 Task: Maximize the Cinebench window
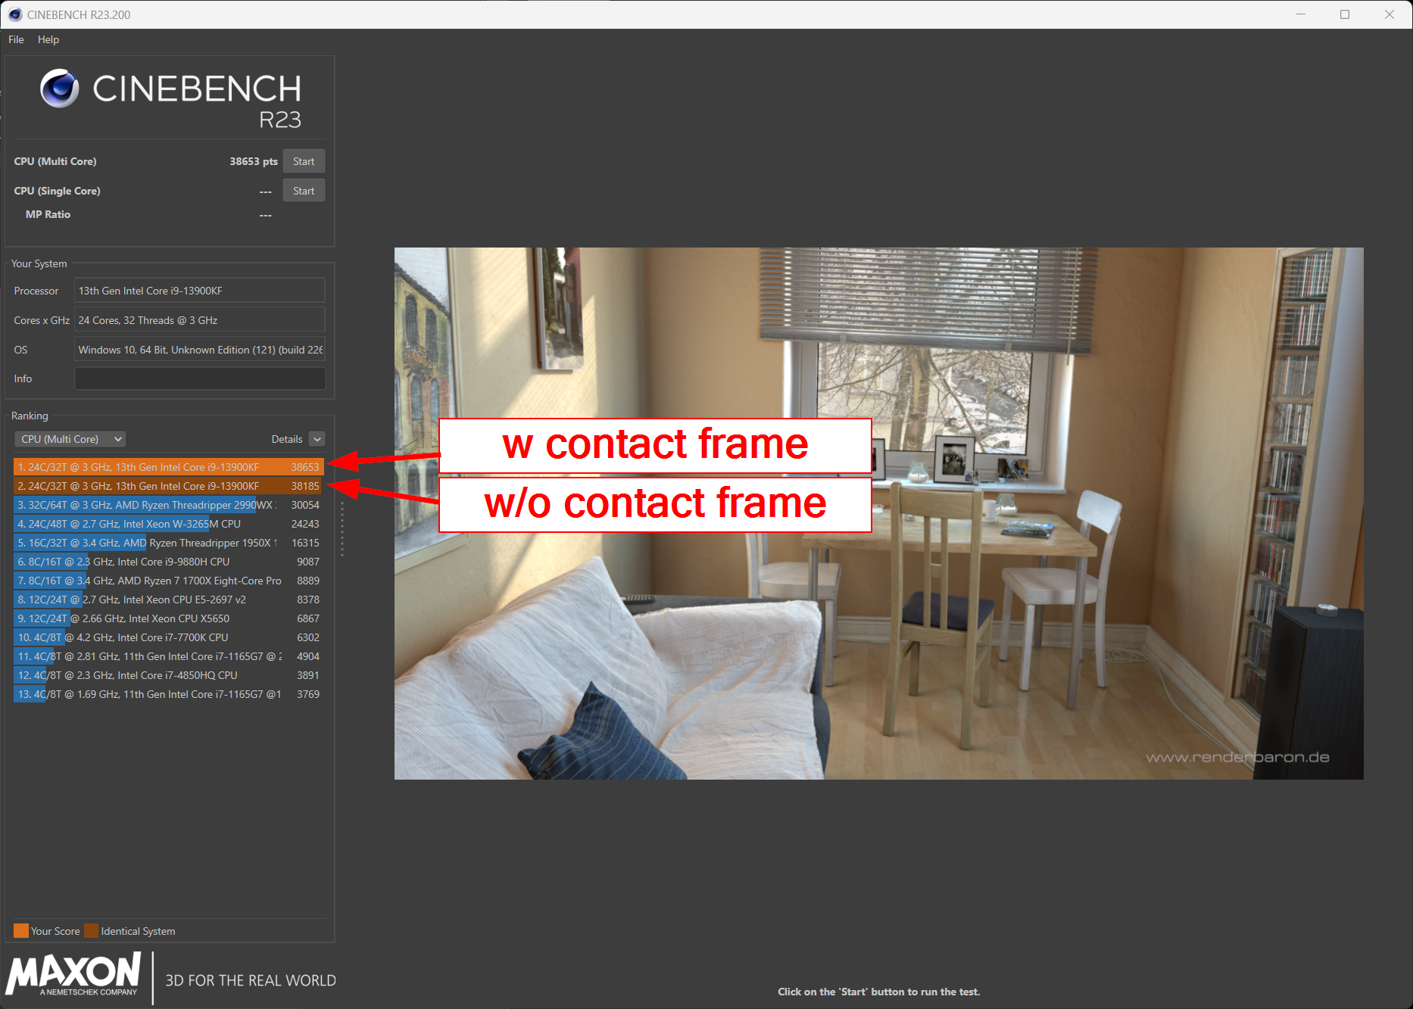[1345, 14]
